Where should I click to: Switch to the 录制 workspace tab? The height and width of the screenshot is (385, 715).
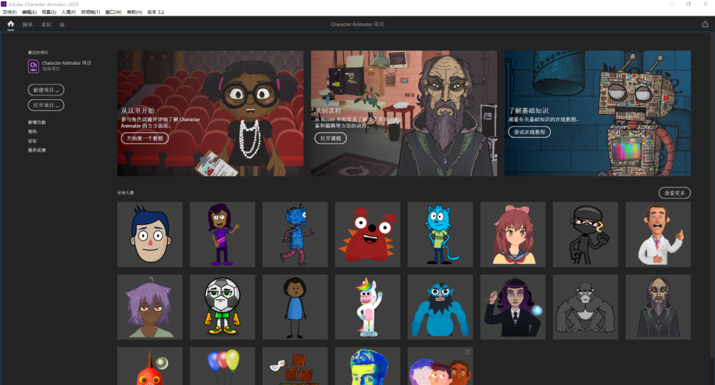coord(46,24)
